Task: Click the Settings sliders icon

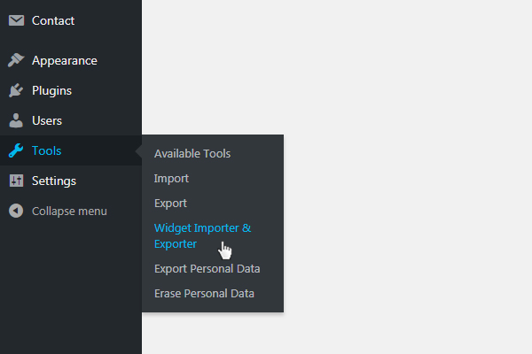Action: [x=16, y=181]
